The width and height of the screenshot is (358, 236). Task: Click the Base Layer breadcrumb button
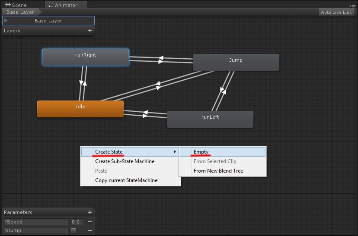[x=20, y=12]
